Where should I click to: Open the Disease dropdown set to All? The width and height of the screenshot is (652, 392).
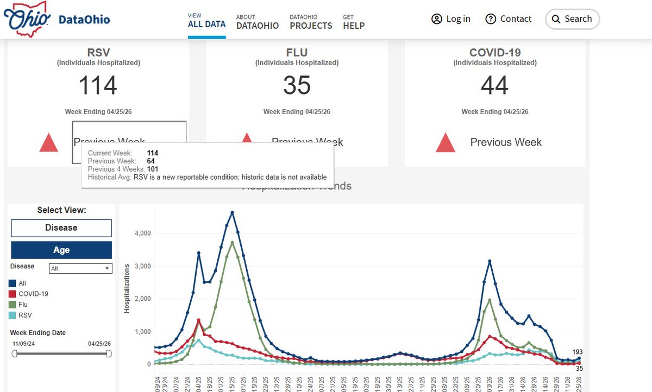[x=80, y=268]
